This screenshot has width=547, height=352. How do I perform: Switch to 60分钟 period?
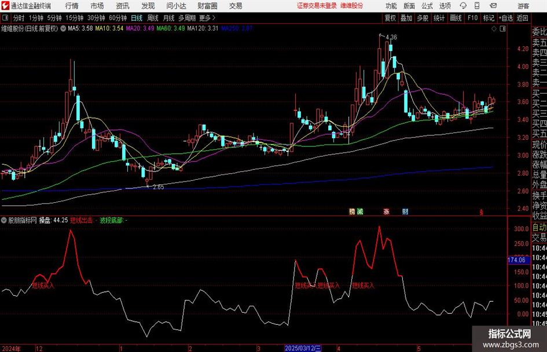point(118,18)
